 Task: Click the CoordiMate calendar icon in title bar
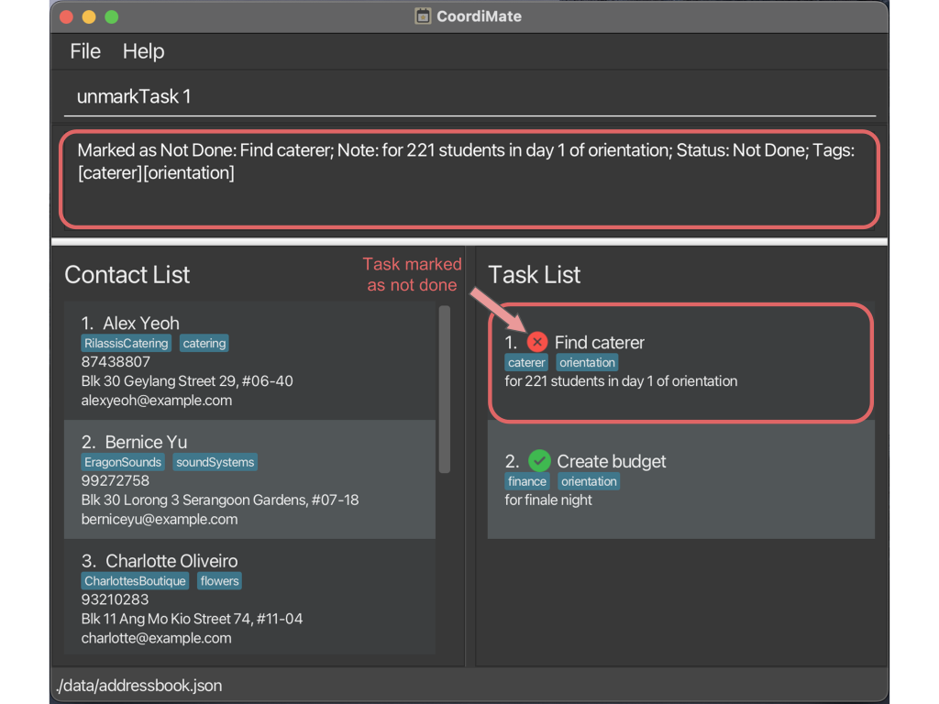click(x=423, y=16)
